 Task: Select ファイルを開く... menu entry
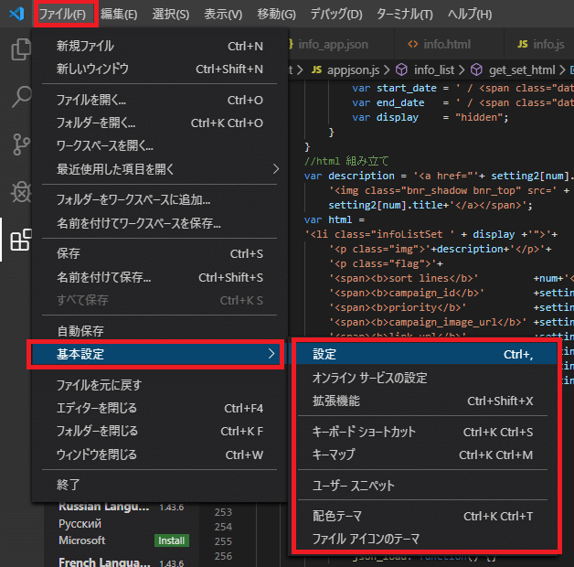coord(160,100)
